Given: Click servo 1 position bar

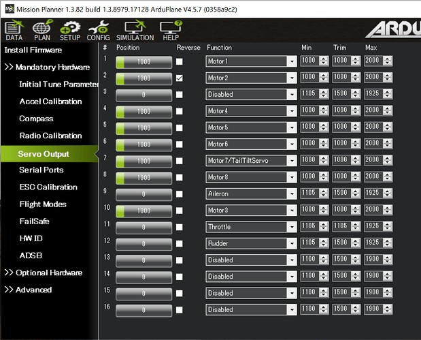Looking at the screenshot, I should [144, 62].
